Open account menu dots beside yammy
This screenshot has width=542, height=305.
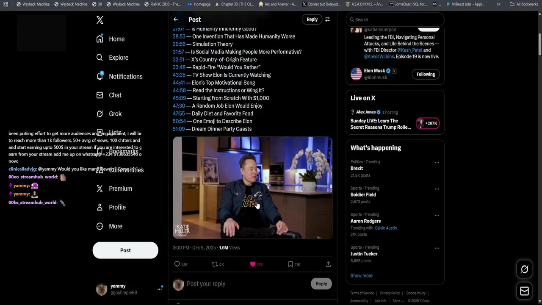pyautogui.click(x=160, y=289)
